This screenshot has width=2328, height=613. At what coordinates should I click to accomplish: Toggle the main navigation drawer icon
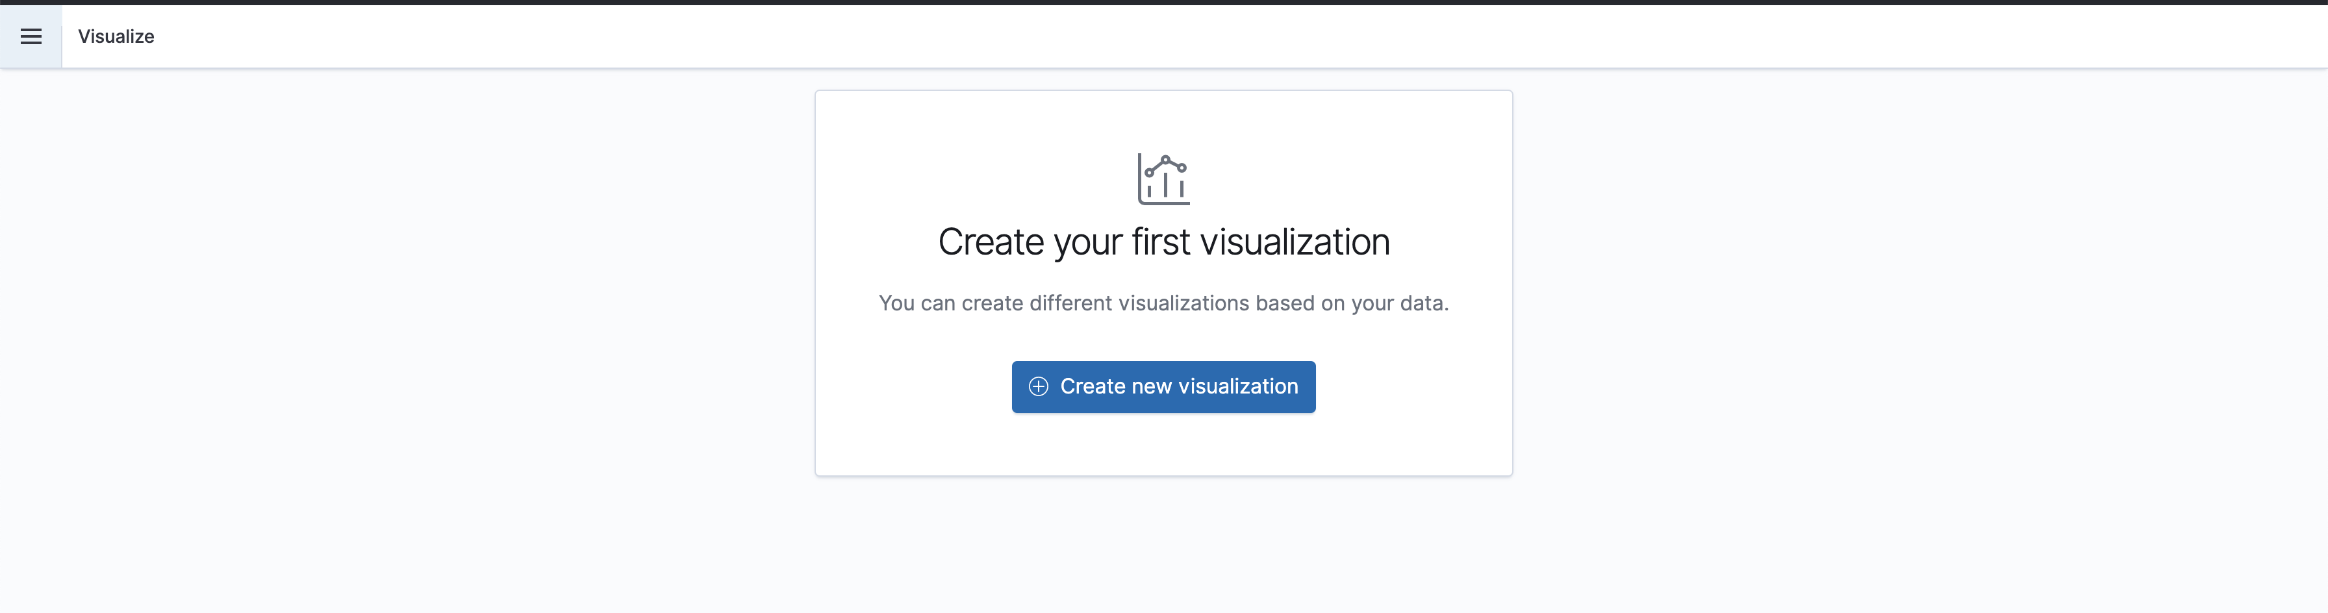tap(31, 36)
